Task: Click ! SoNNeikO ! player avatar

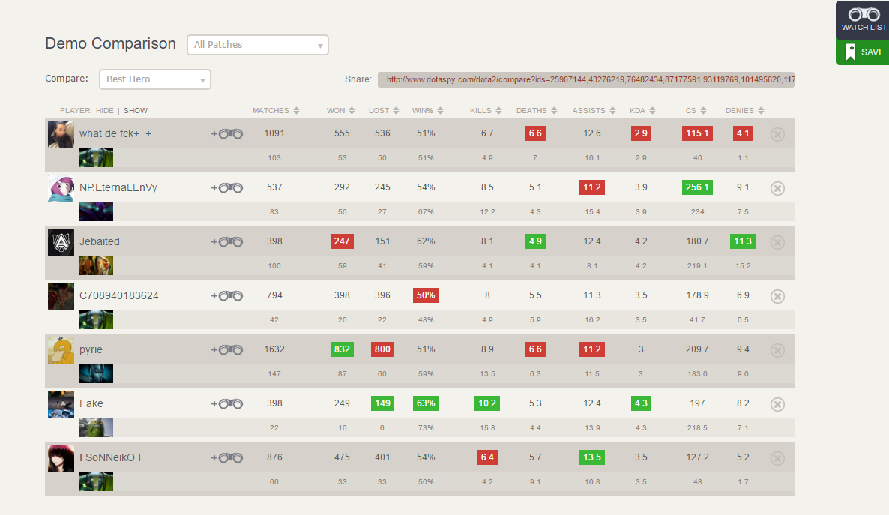Action: [x=61, y=457]
